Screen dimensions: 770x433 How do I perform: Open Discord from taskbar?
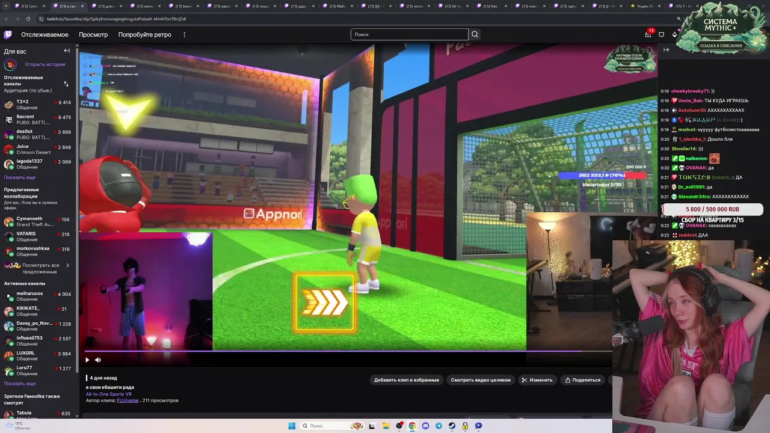425,426
